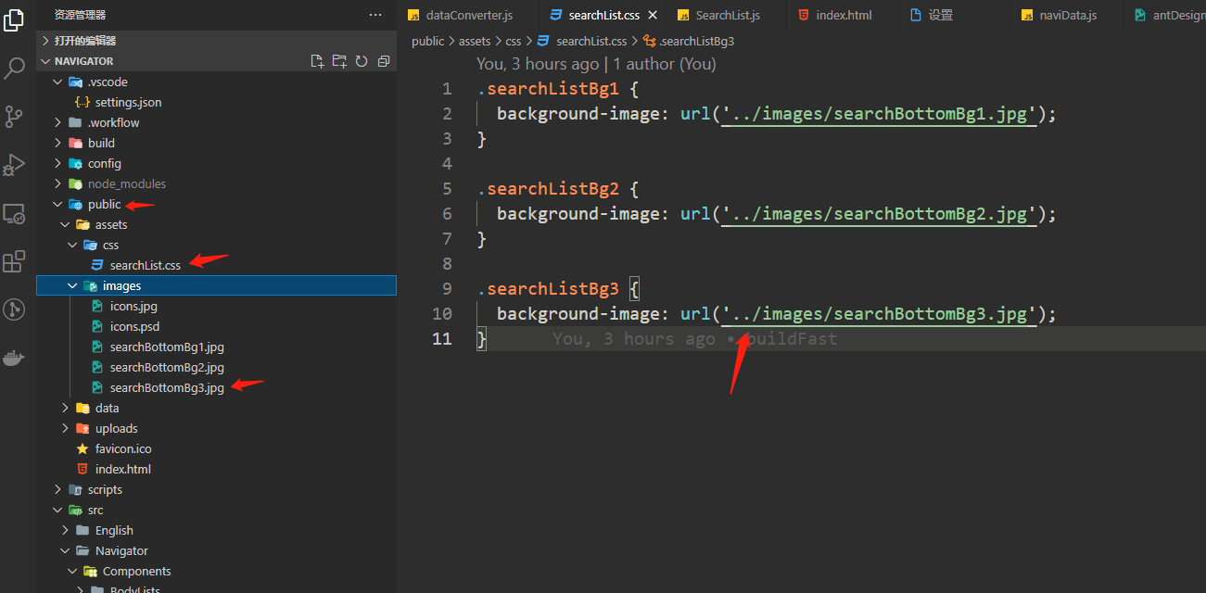Expand the build folder chevron
Viewport: 1206px width, 593px height.
click(58, 143)
